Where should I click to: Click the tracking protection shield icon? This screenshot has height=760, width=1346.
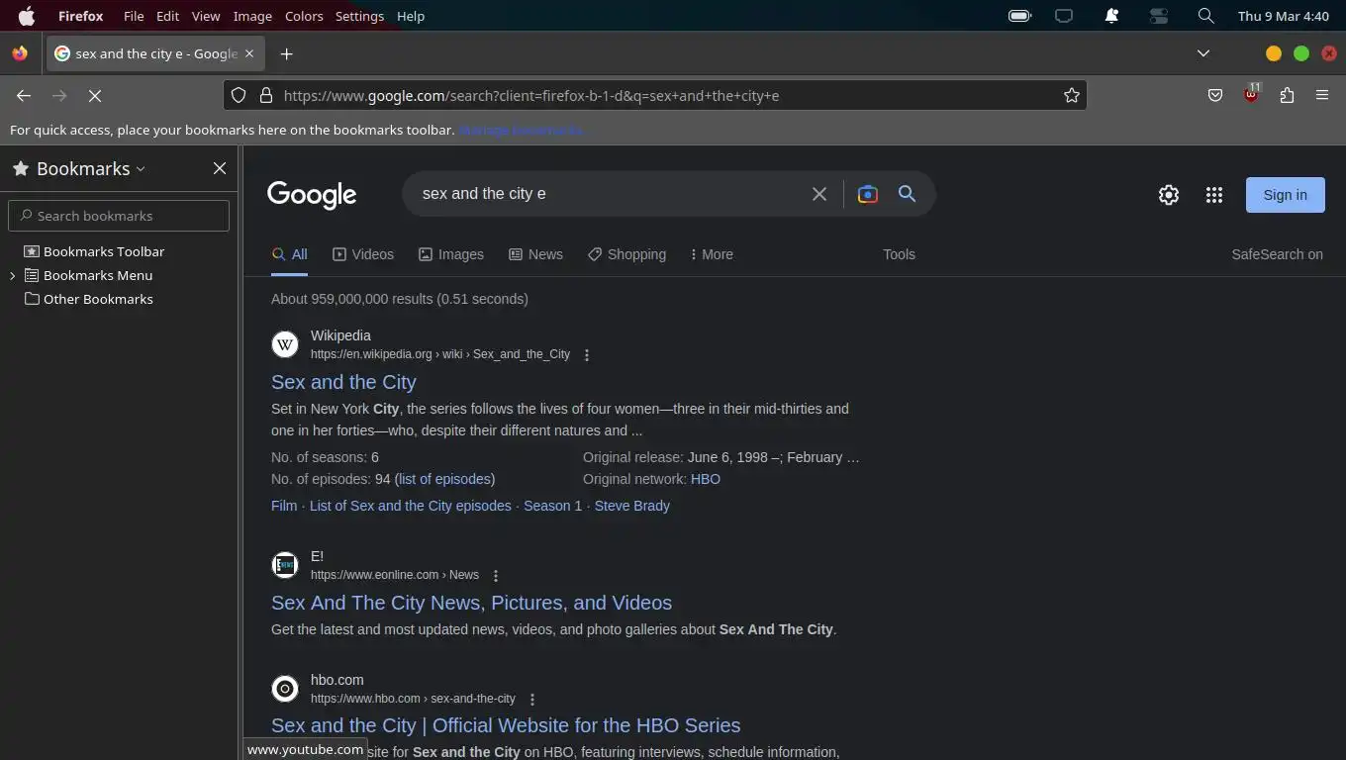[239, 96]
